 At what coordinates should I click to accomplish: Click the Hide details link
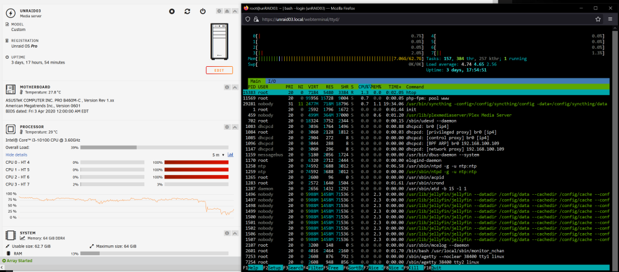pyautogui.click(x=16, y=155)
